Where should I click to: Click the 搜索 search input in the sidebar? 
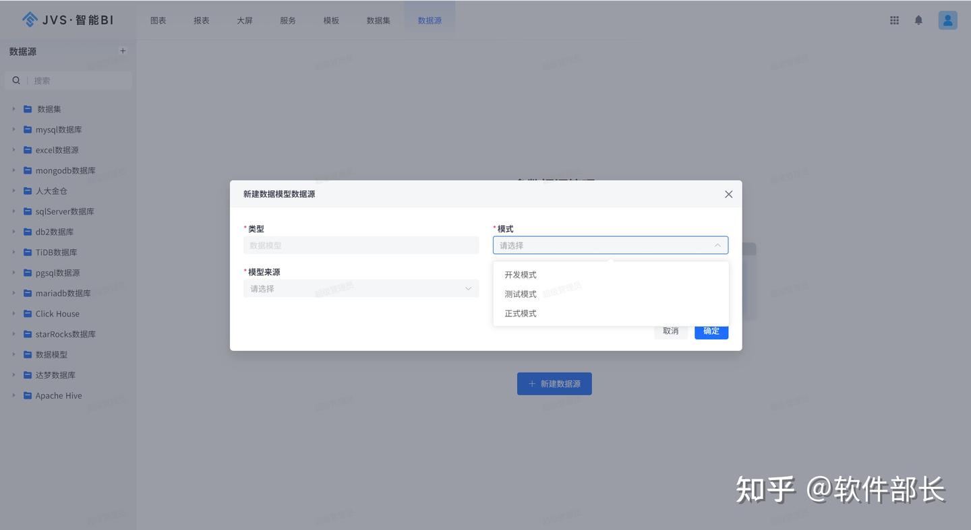74,79
